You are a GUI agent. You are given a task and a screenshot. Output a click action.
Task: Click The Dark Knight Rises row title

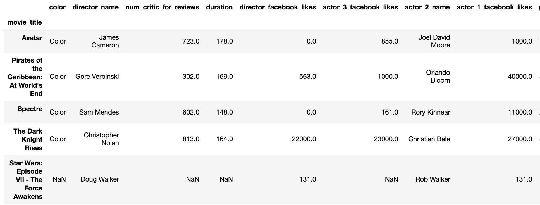[28, 139]
